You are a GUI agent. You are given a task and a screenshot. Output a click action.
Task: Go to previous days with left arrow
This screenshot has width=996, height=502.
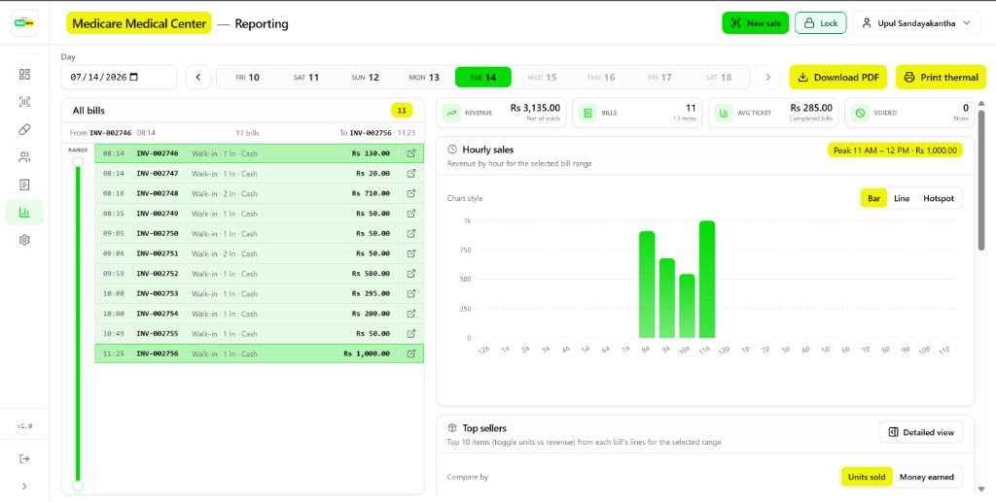coord(198,78)
